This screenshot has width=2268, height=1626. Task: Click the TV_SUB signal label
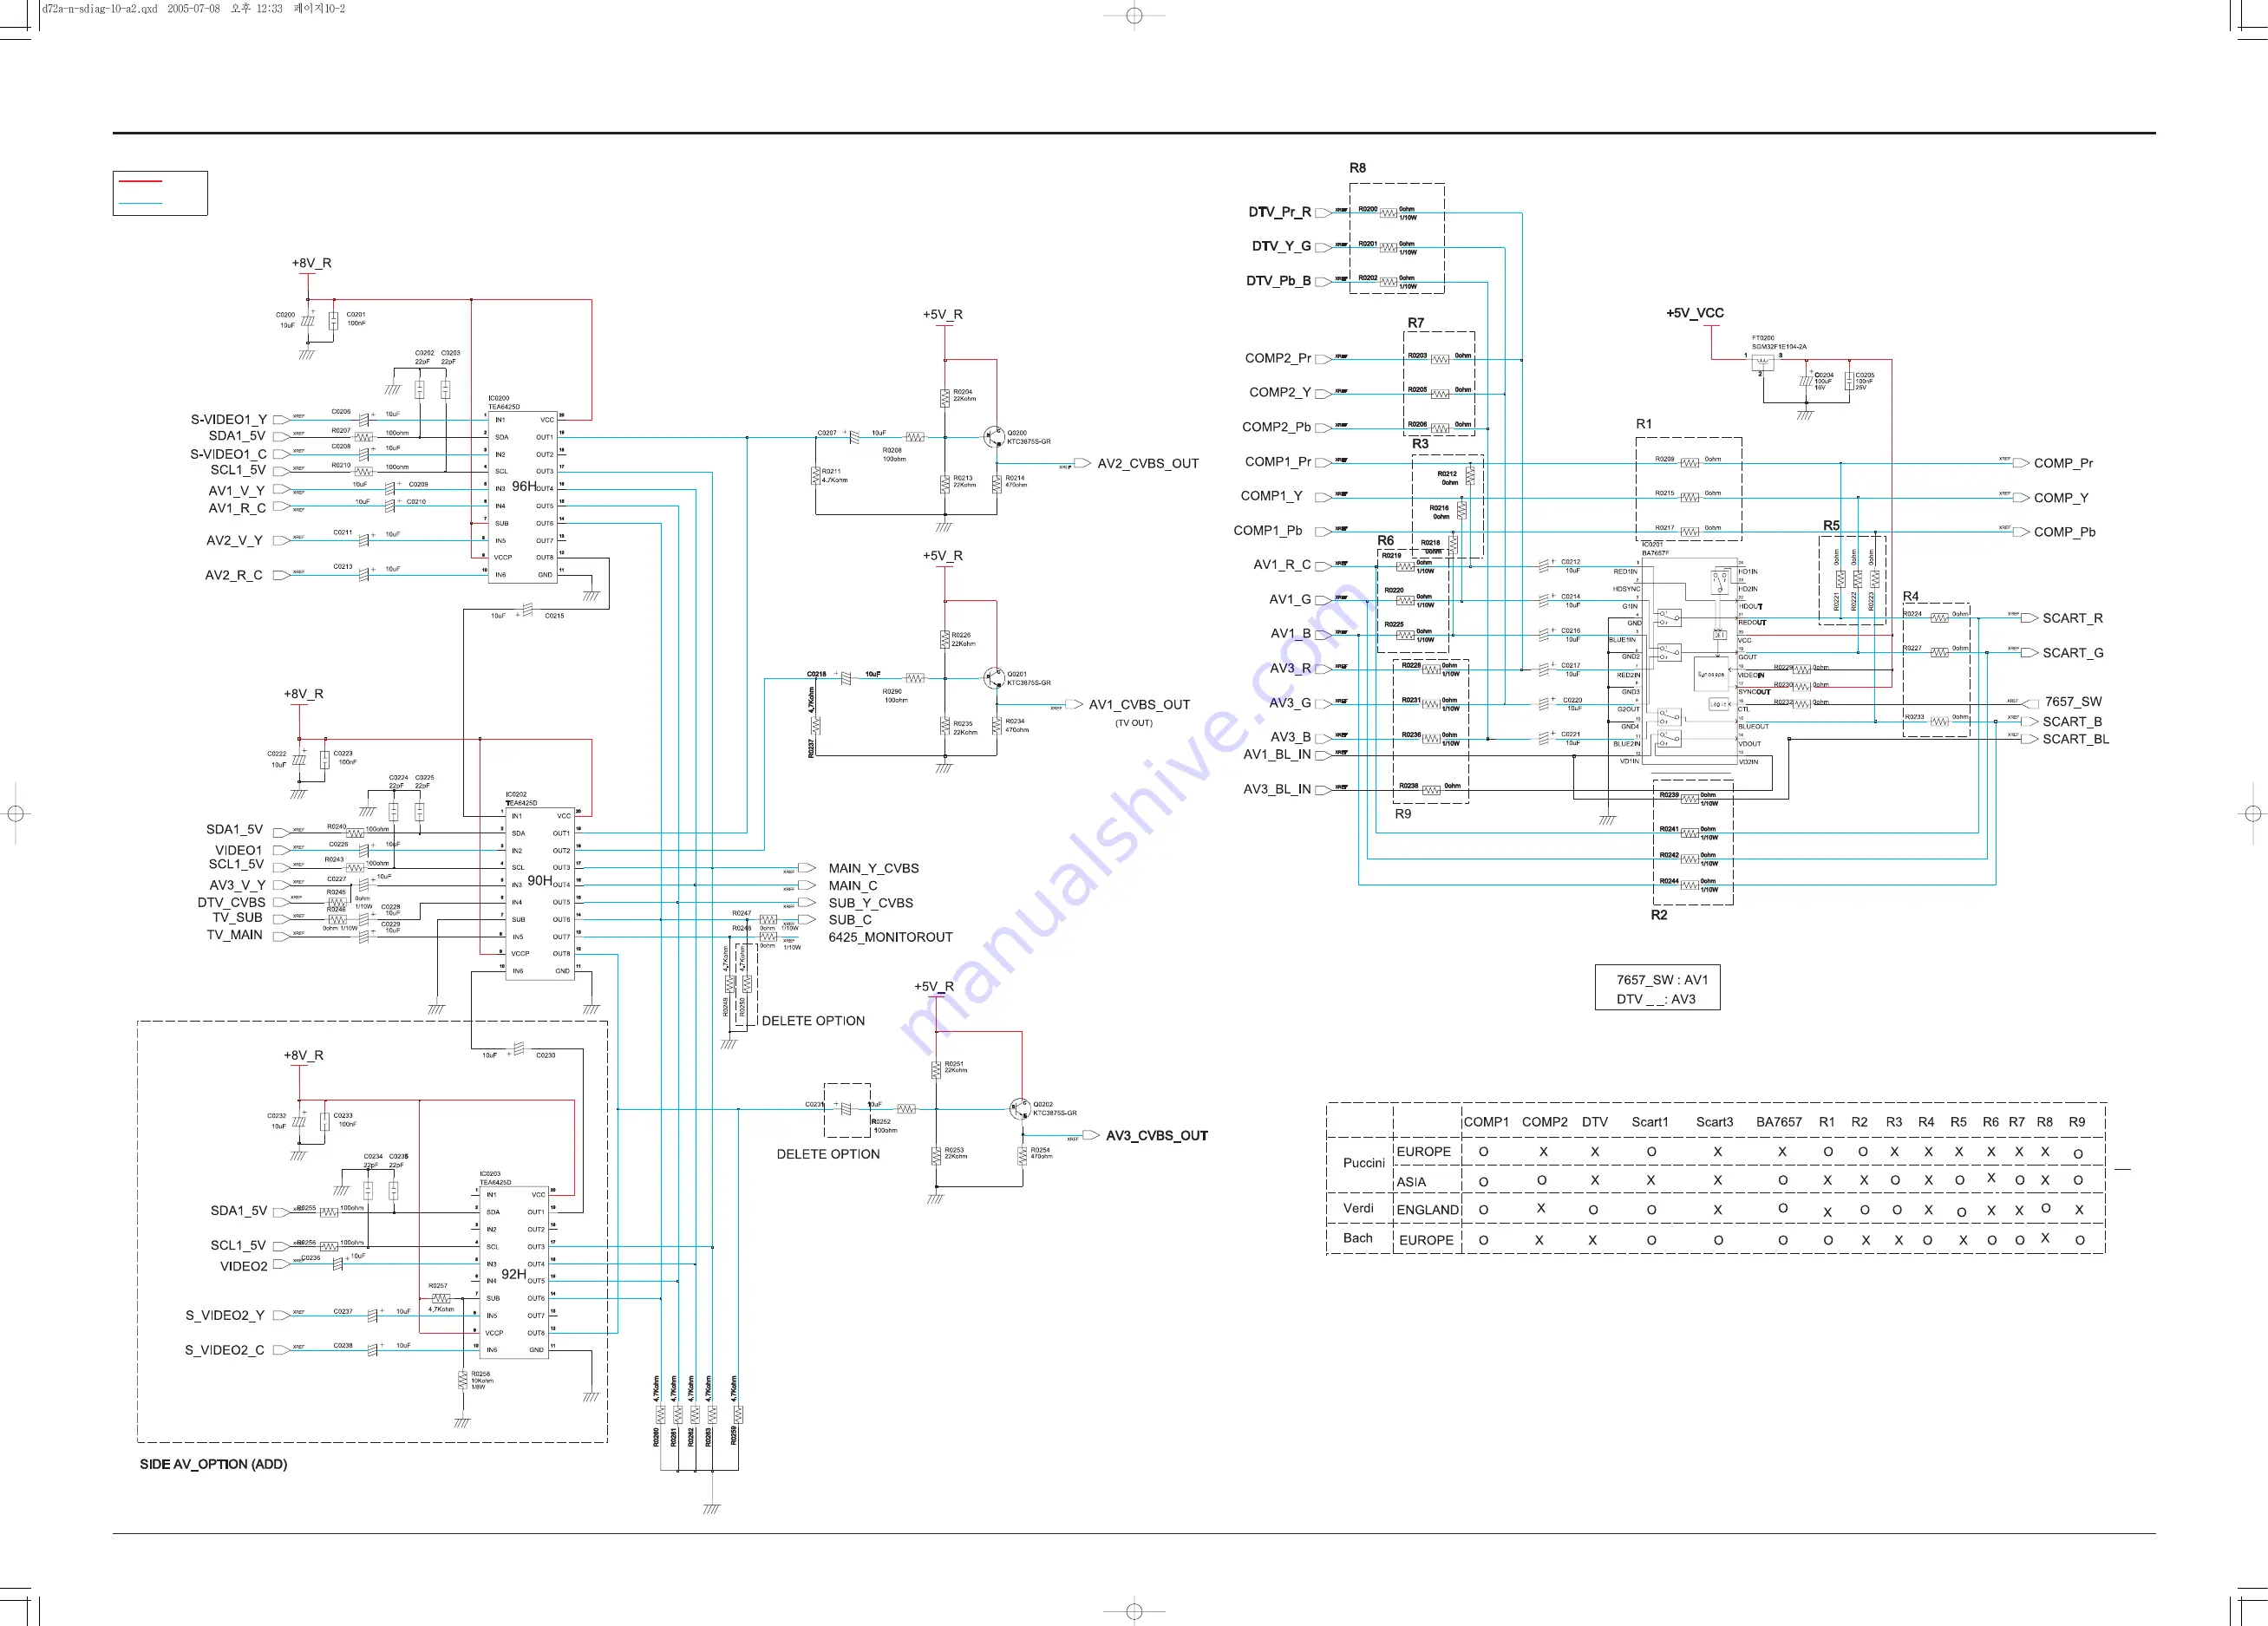237,917
